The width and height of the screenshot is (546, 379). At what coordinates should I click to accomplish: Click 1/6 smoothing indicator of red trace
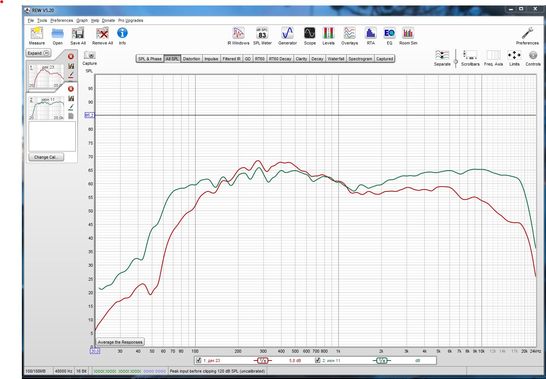click(x=263, y=361)
